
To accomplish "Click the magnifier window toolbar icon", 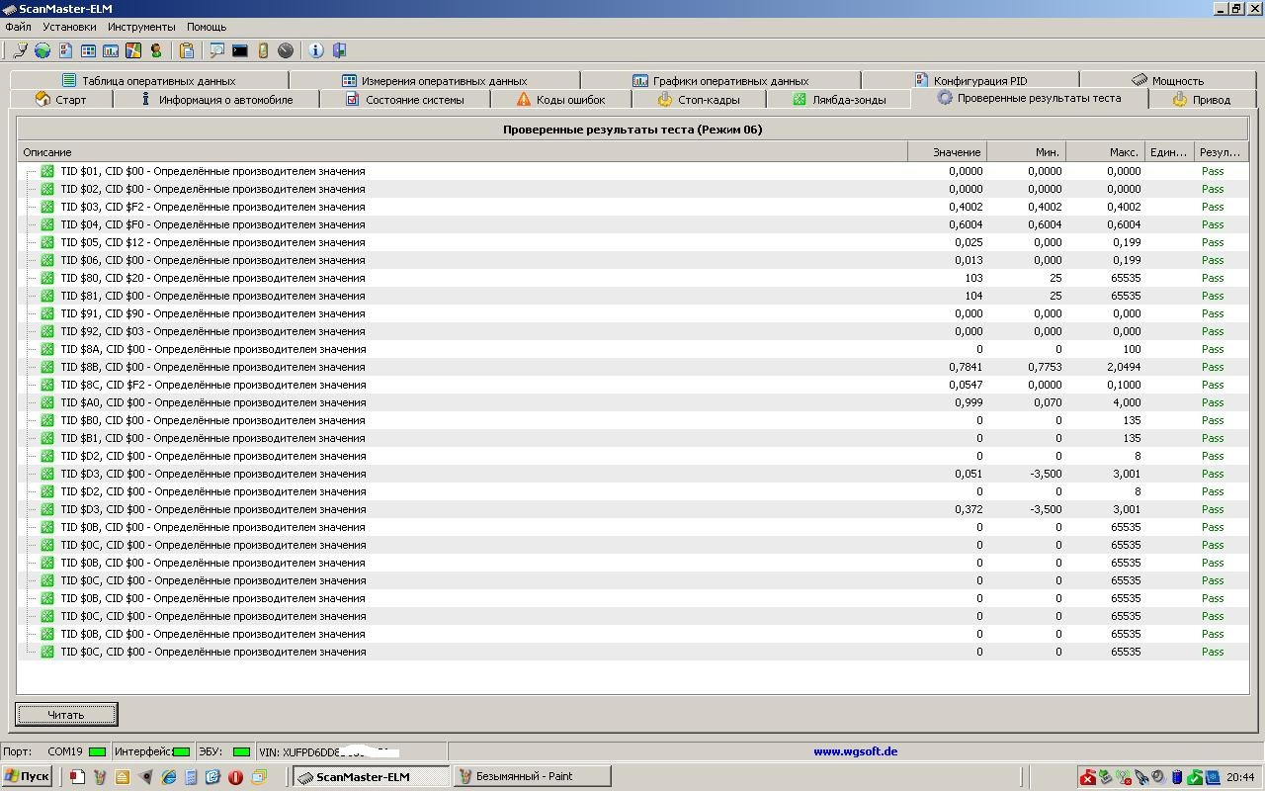I will [217, 50].
